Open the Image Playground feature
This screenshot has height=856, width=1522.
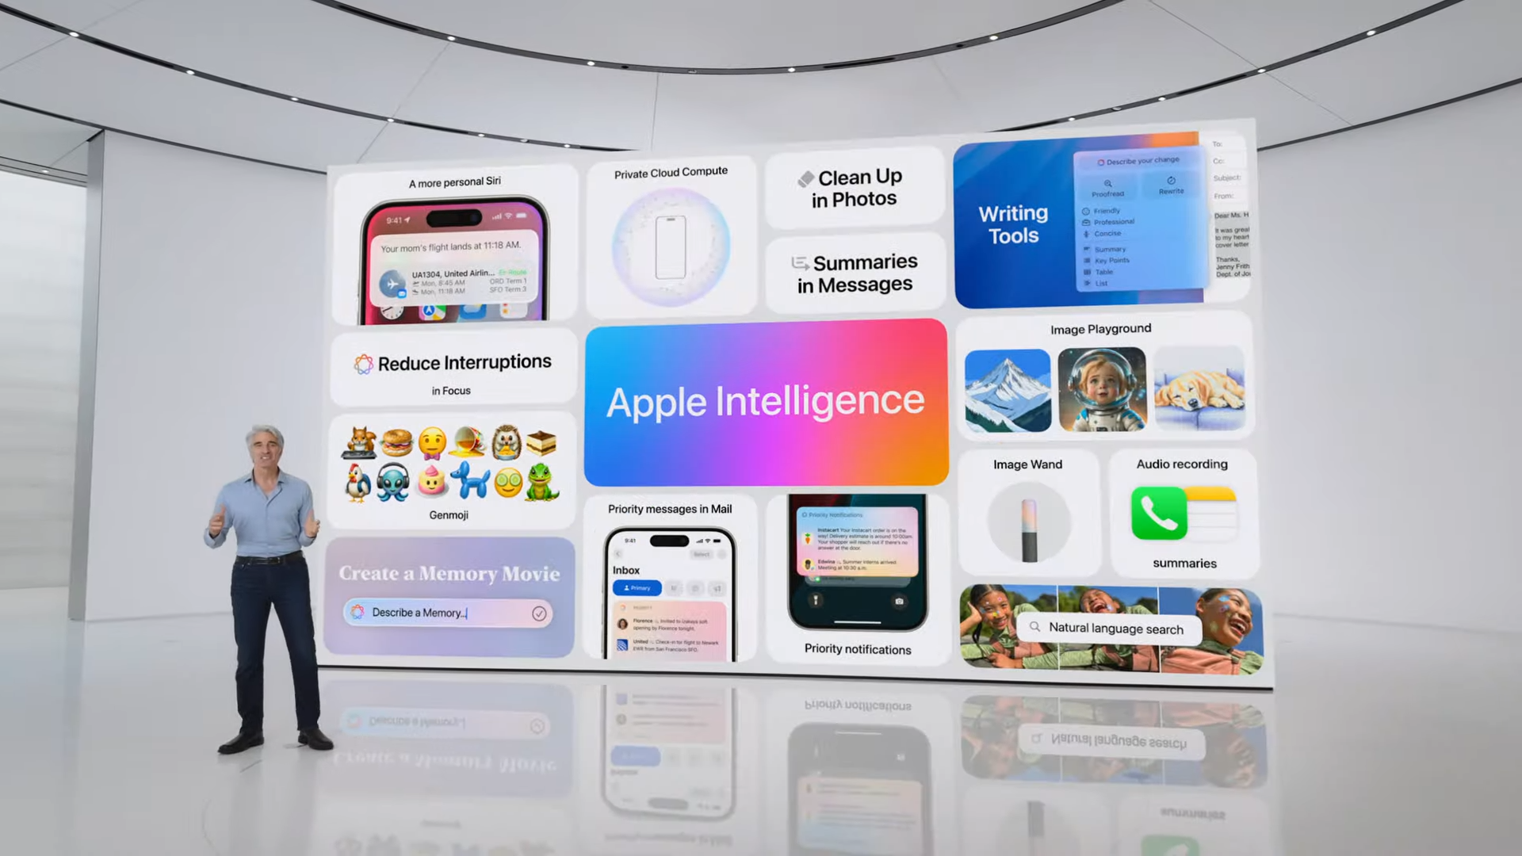[1101, 328]
